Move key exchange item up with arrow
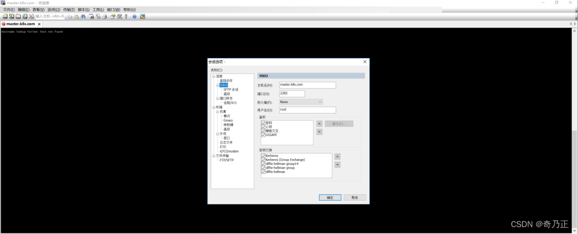 point(338,157)
